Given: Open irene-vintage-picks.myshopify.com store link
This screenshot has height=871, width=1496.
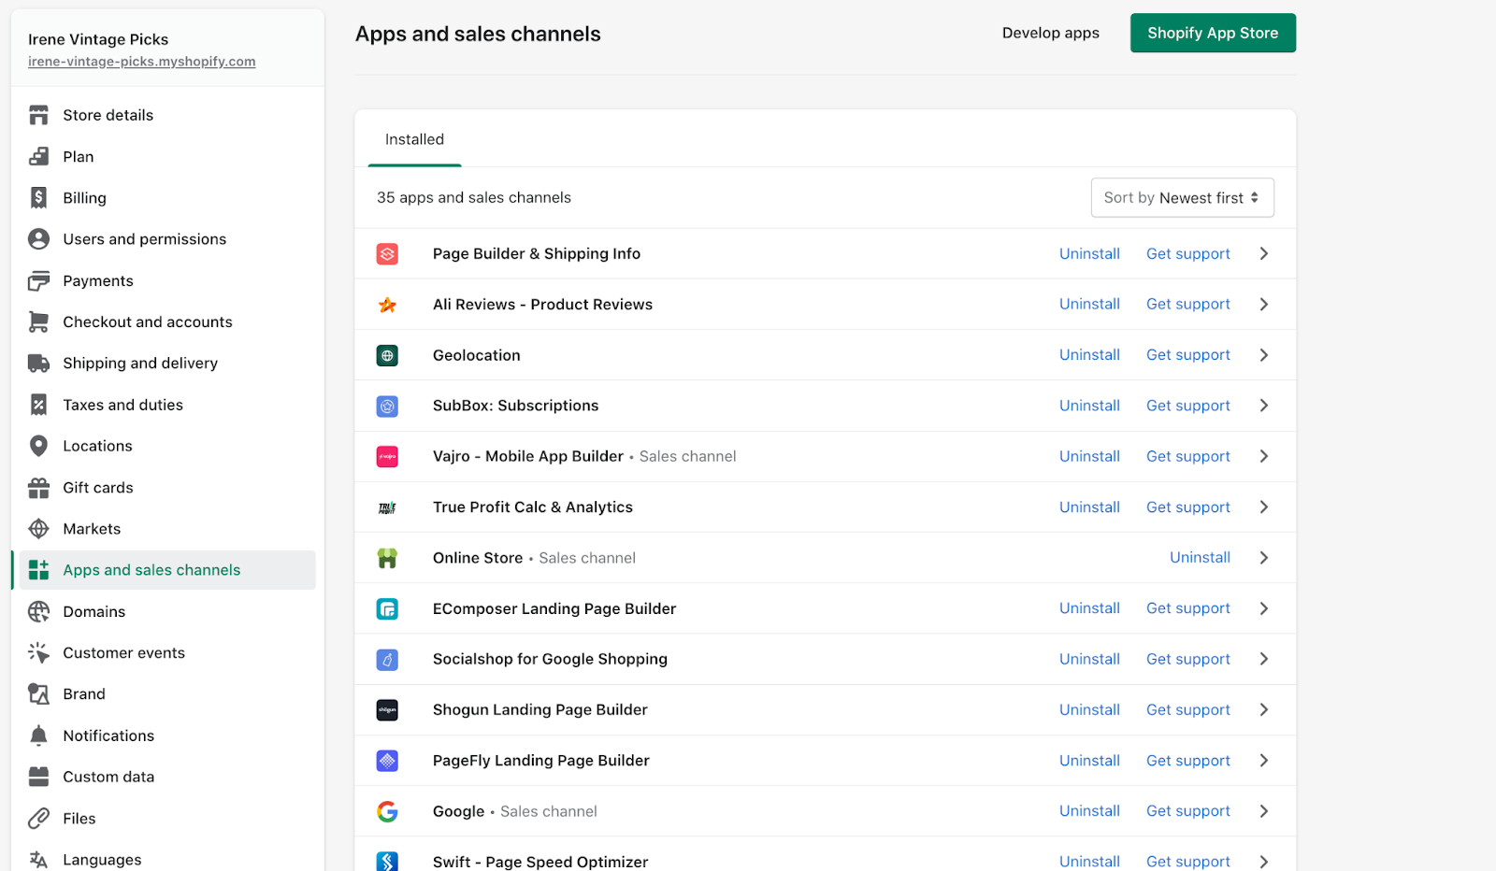Looking at the screenshot, I should tap(141, 62).
